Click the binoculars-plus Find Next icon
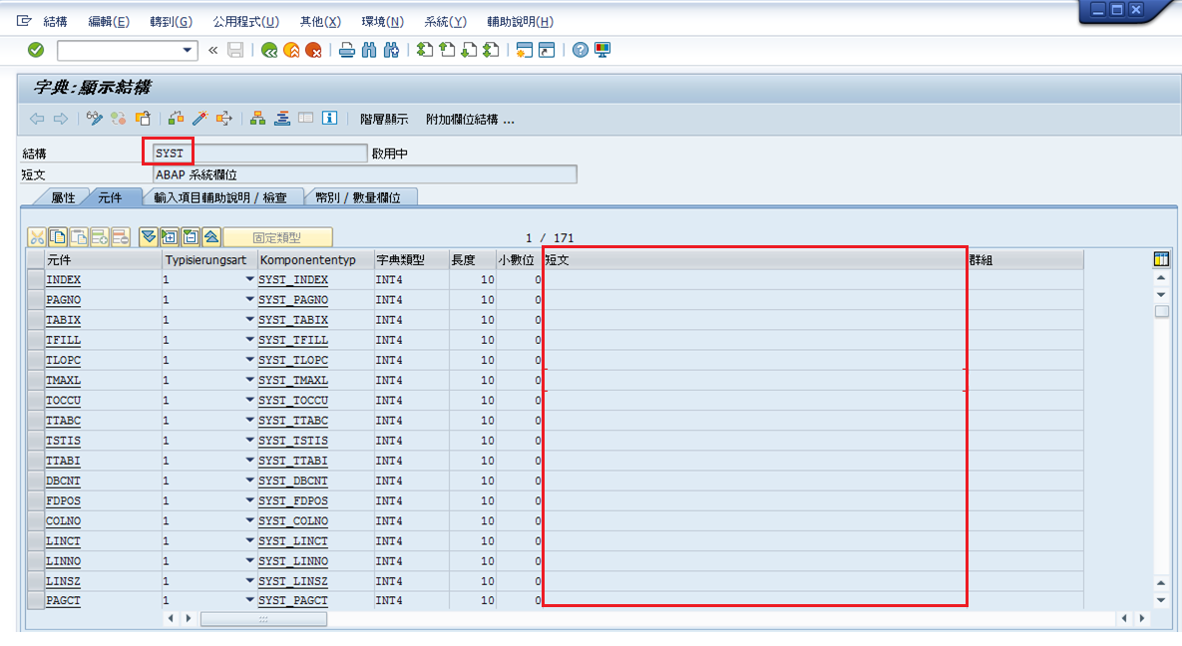The width and height of the screenshot is (1182, 646). pyautogui.click(x=391, y=51)
